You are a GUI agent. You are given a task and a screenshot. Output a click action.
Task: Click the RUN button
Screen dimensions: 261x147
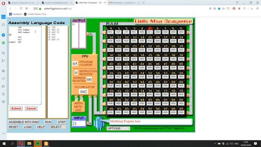[x=48, y=122]
